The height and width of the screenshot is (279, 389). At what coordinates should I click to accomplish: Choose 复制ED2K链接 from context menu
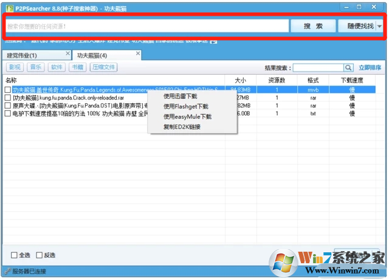(193, 127)
